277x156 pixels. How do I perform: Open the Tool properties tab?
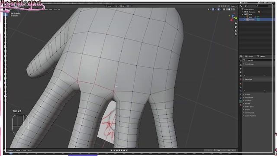tap(241, 61)
